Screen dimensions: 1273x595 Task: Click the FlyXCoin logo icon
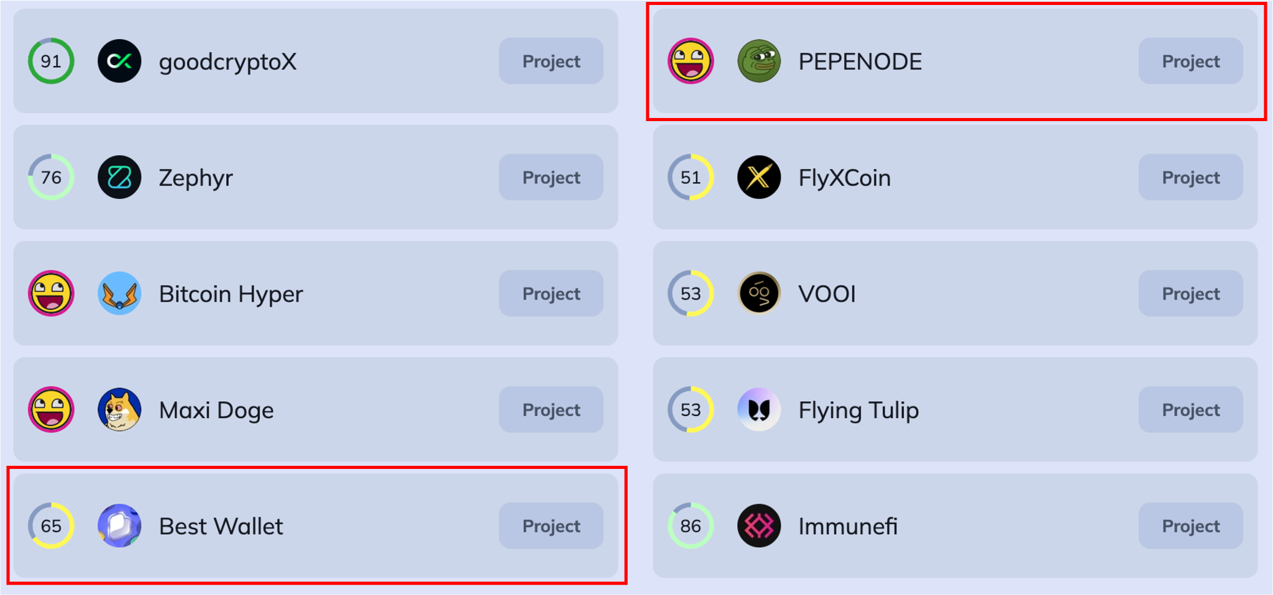tap(759, 177)
